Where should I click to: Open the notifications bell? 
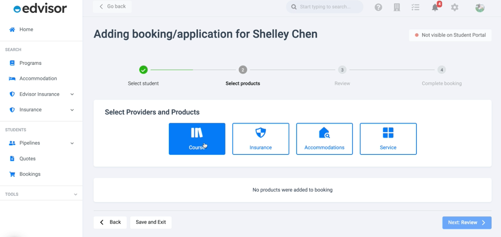tap(435, 7)
